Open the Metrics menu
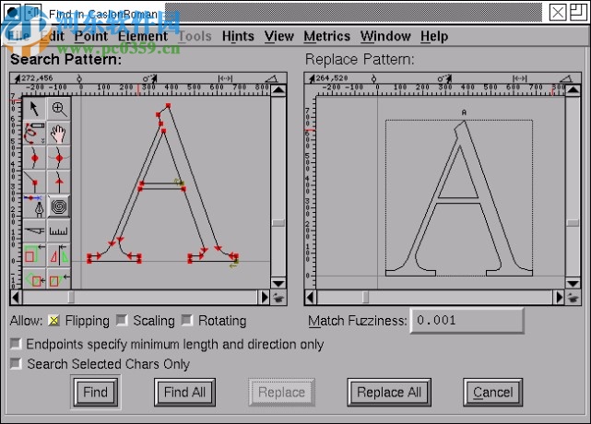The image size is (591, 424). [326, 36]
